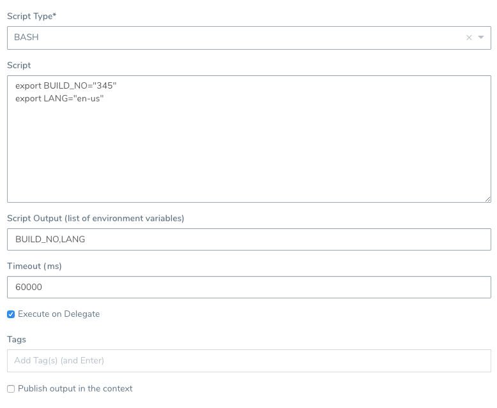This screenshot has height=408, width=497.
Task: Enable Publish output in the context checkbox
Action: (x=11, y=389)
